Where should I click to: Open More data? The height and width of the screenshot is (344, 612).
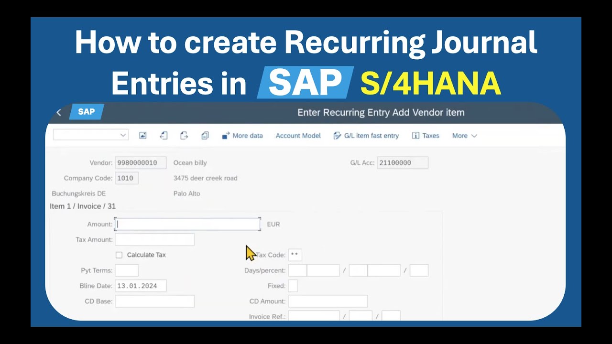[x=242, y=136]
